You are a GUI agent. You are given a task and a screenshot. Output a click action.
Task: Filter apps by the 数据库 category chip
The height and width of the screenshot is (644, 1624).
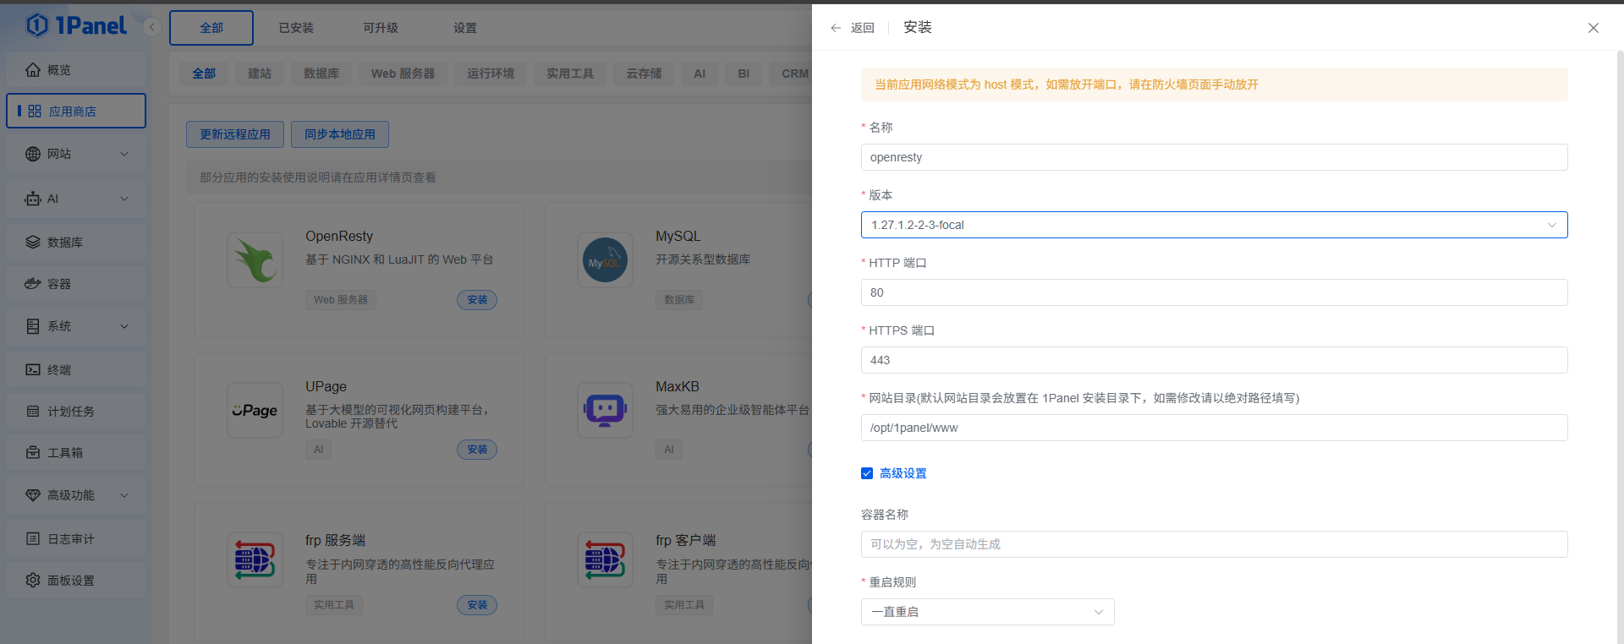(x=321, y=74)
